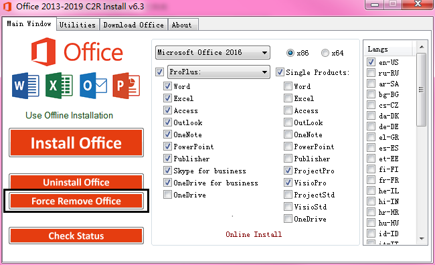Viewport: 435px width, 265px height.
Task: Click the Excel app icon
Action: (x=59, y=86)
